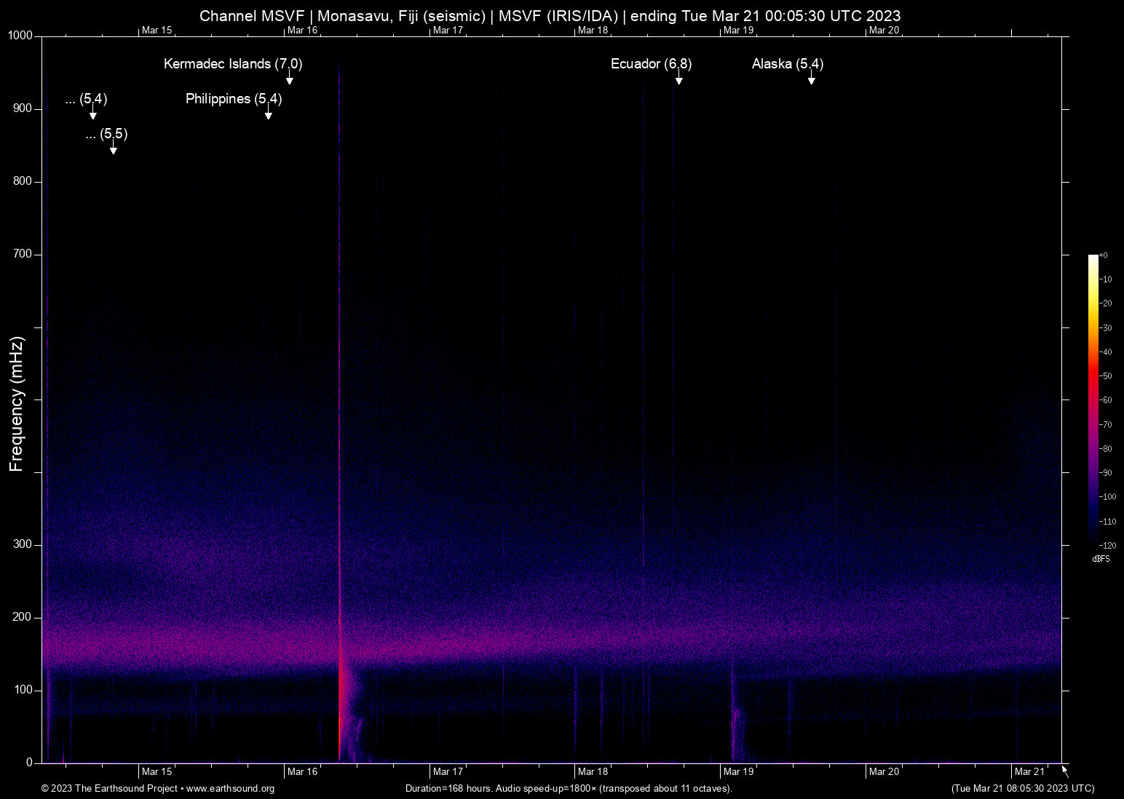
Task: Click the '300' frequency axis label
Action: click(x=23, y=544)
